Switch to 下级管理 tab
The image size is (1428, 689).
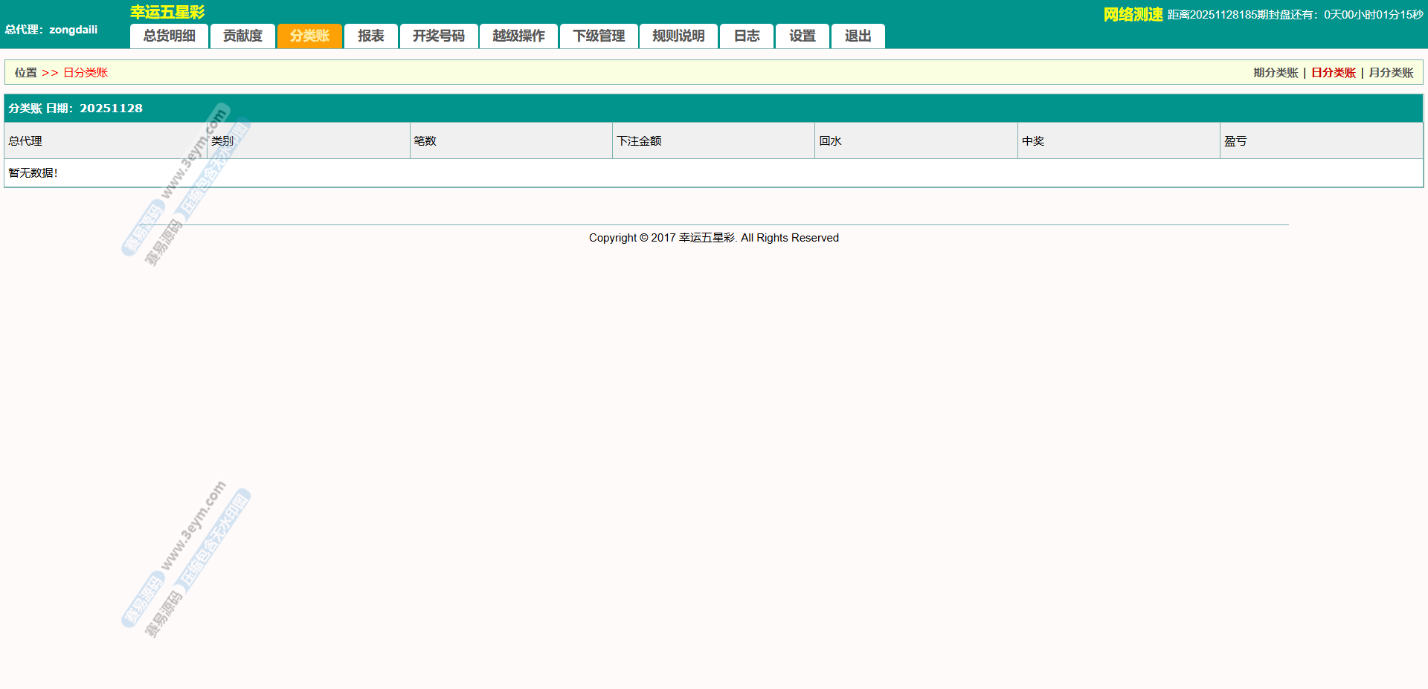[599, 36]
